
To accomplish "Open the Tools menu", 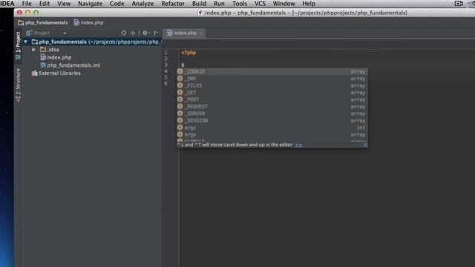I will click(x=239, y=4).
